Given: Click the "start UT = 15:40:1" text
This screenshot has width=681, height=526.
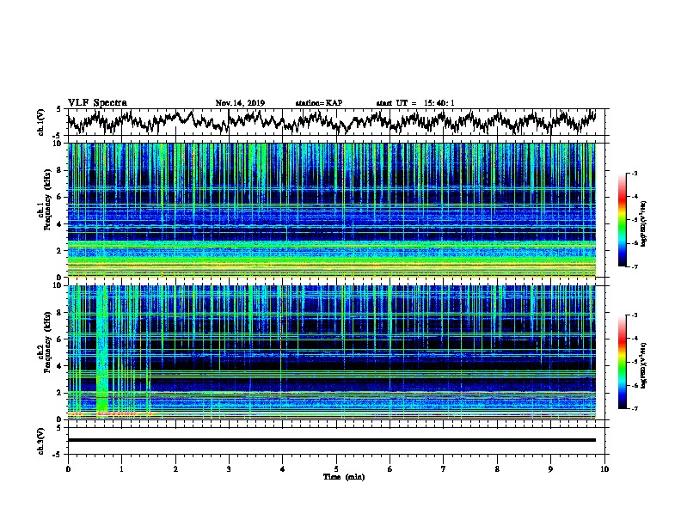Looking at the screenshot, I should [415, 103].
